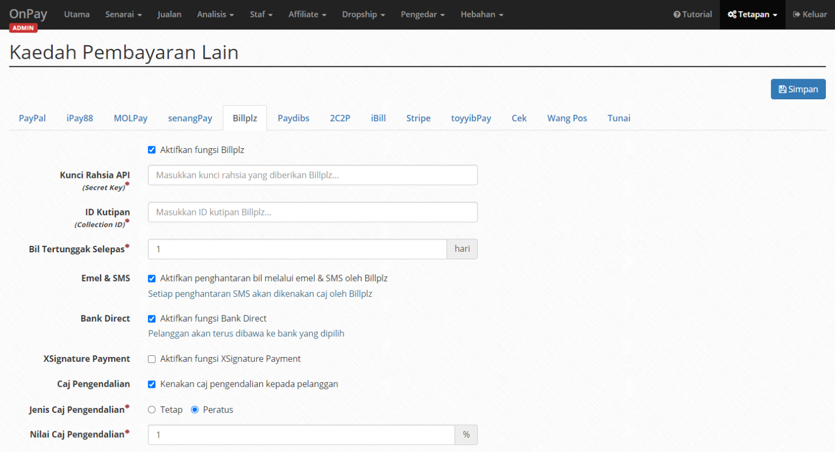Click the Kunci Rahsia API input field
This screenshot has width=835, height=452.
tap(313, 175)
